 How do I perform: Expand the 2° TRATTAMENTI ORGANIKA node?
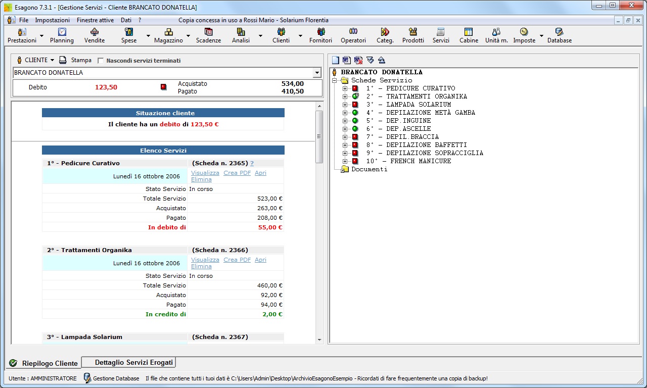point(345,96)
